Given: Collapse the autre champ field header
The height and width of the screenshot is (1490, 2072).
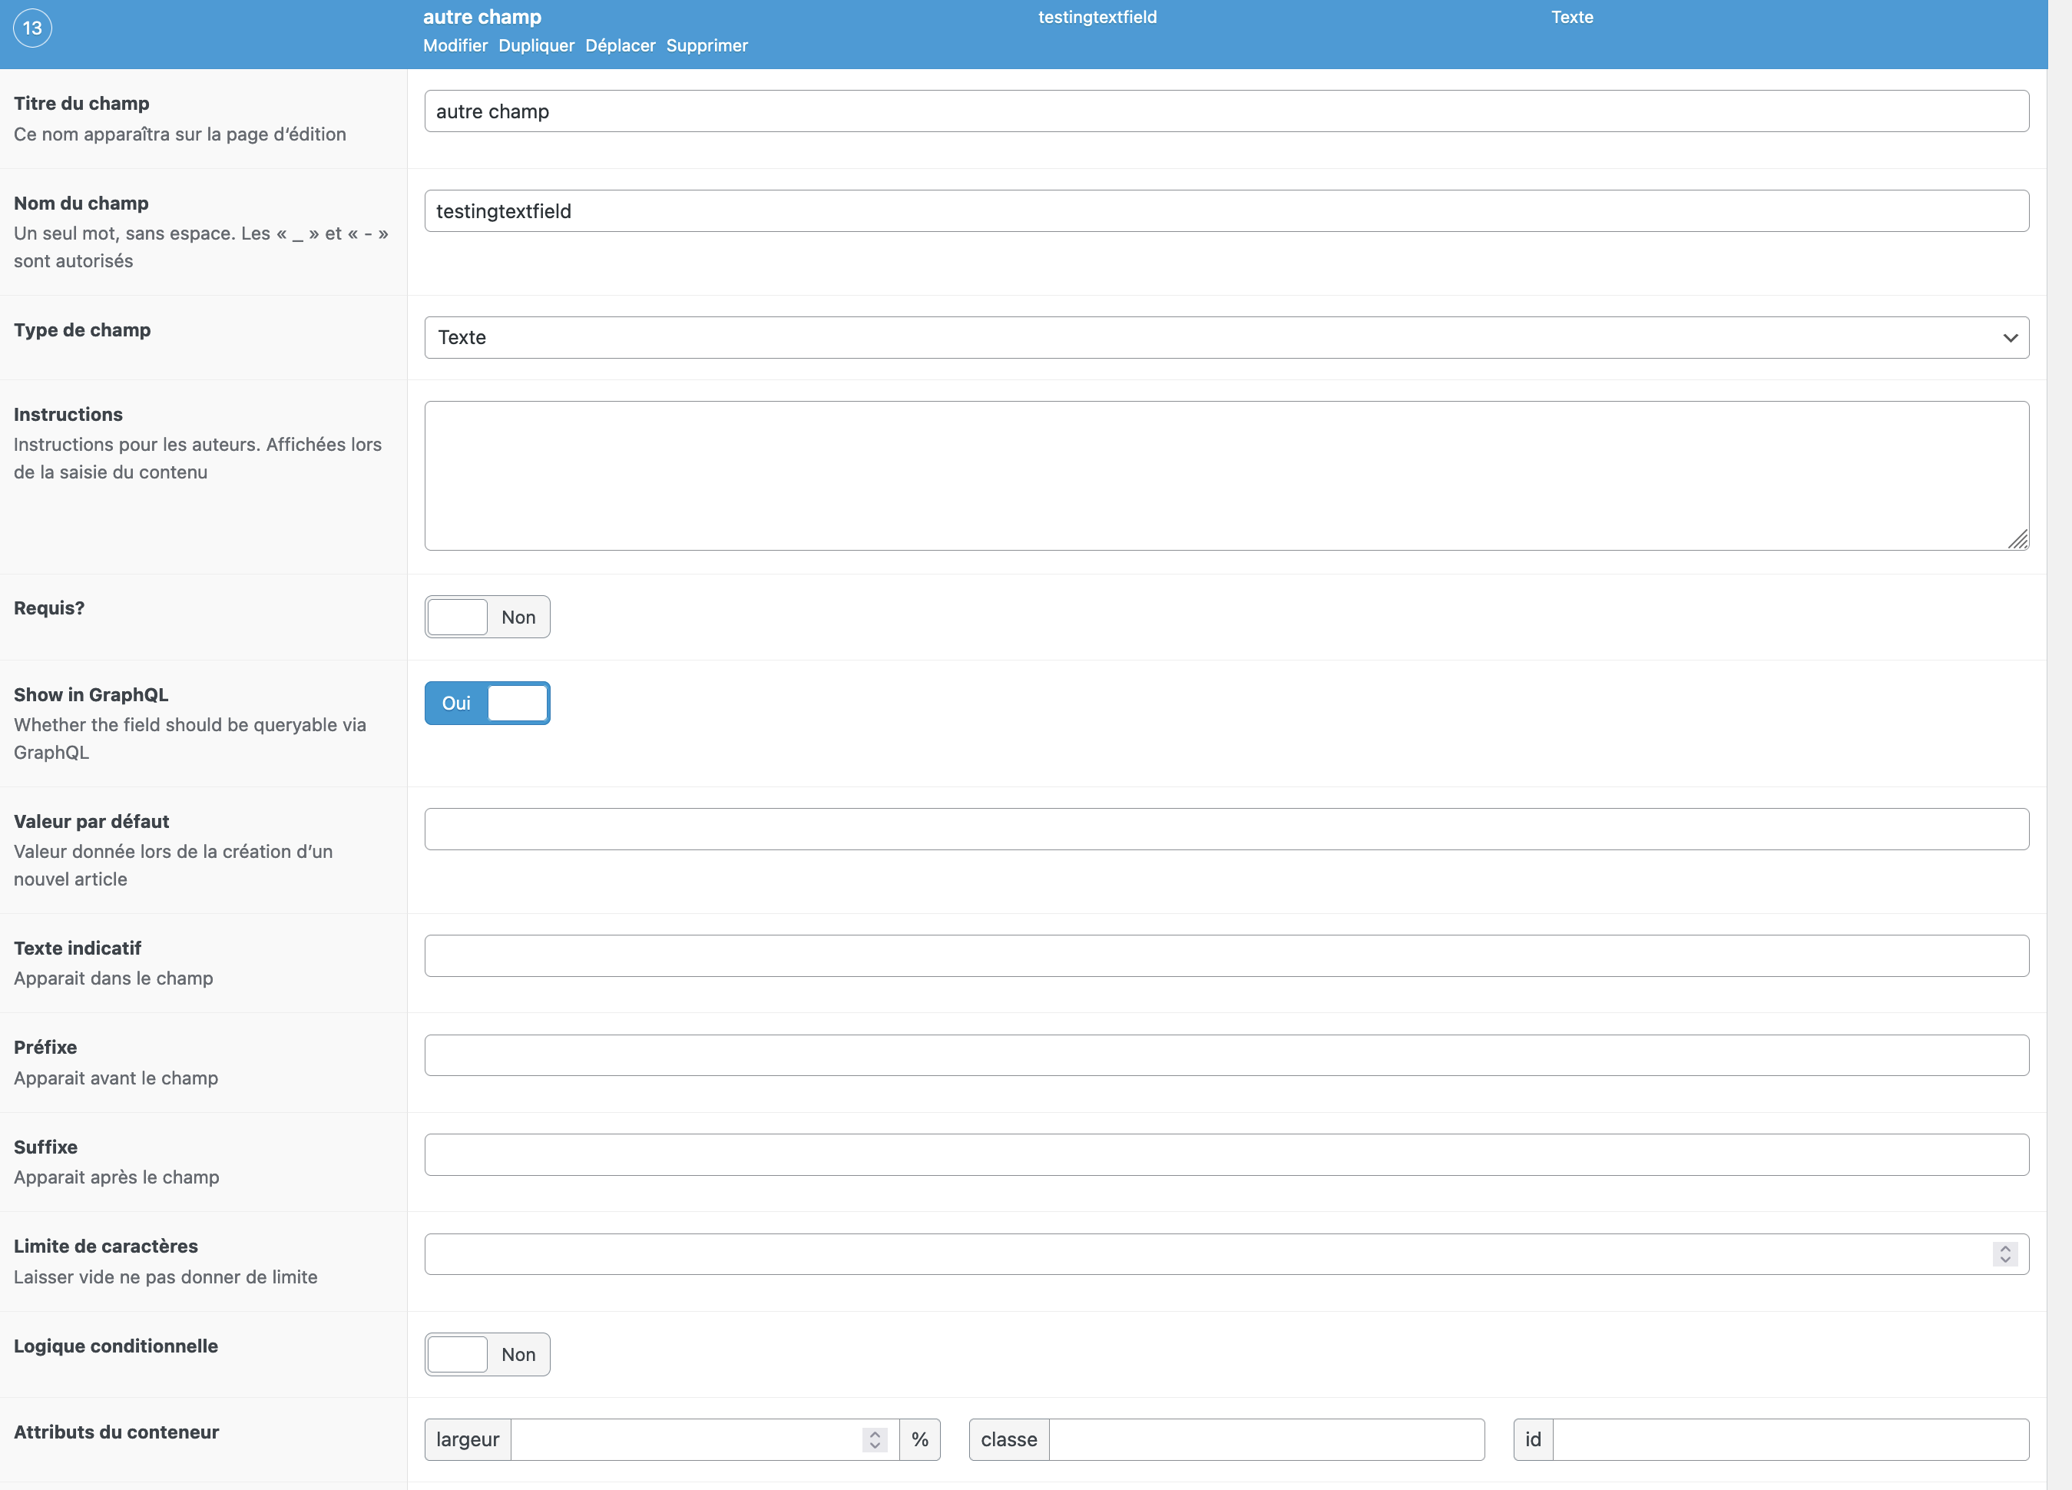Looking at the screenshot, I should click(x=482, y=18).
